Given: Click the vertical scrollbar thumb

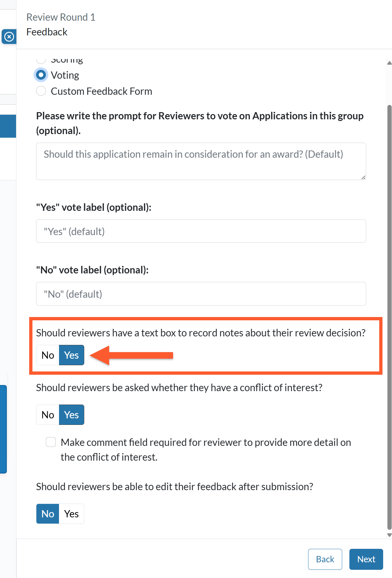Looking at the screenshot, I should pos(389,317).
